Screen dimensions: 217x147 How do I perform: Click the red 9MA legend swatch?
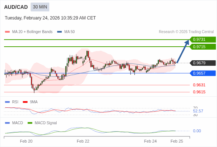(25, 102)
